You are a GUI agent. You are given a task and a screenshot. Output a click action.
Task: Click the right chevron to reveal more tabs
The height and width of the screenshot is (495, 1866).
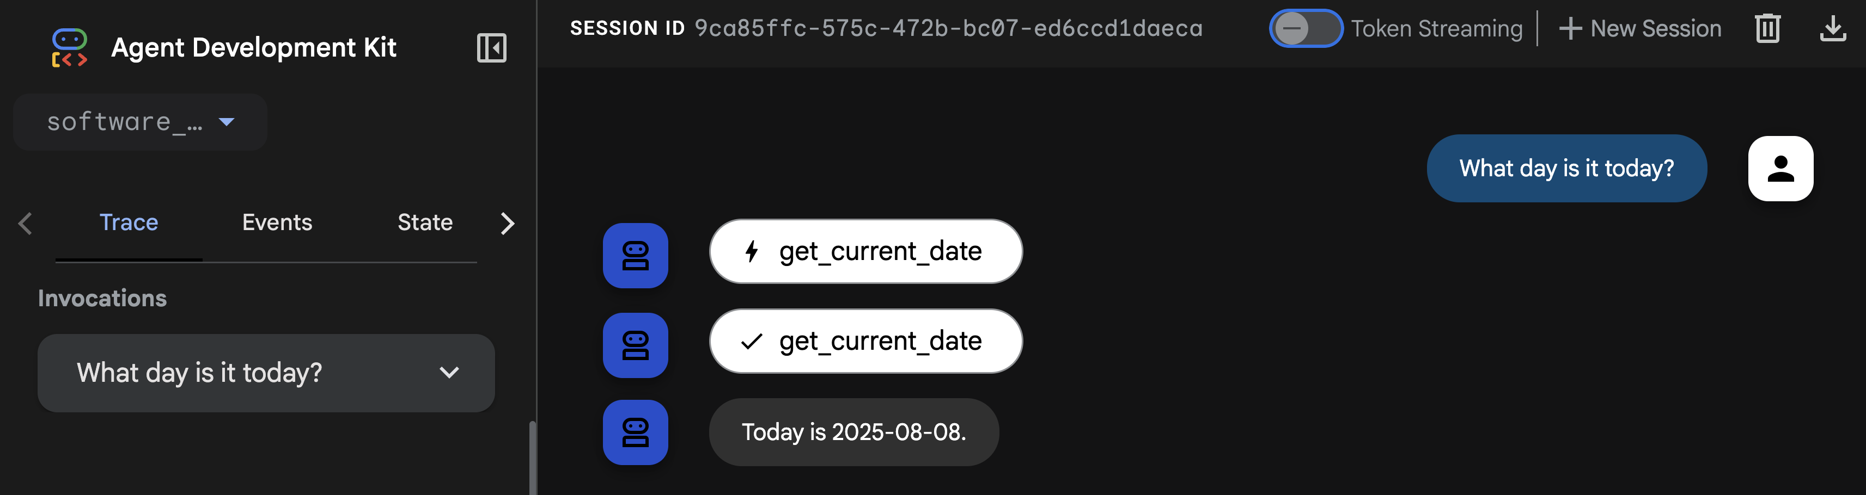coord(507,224)
